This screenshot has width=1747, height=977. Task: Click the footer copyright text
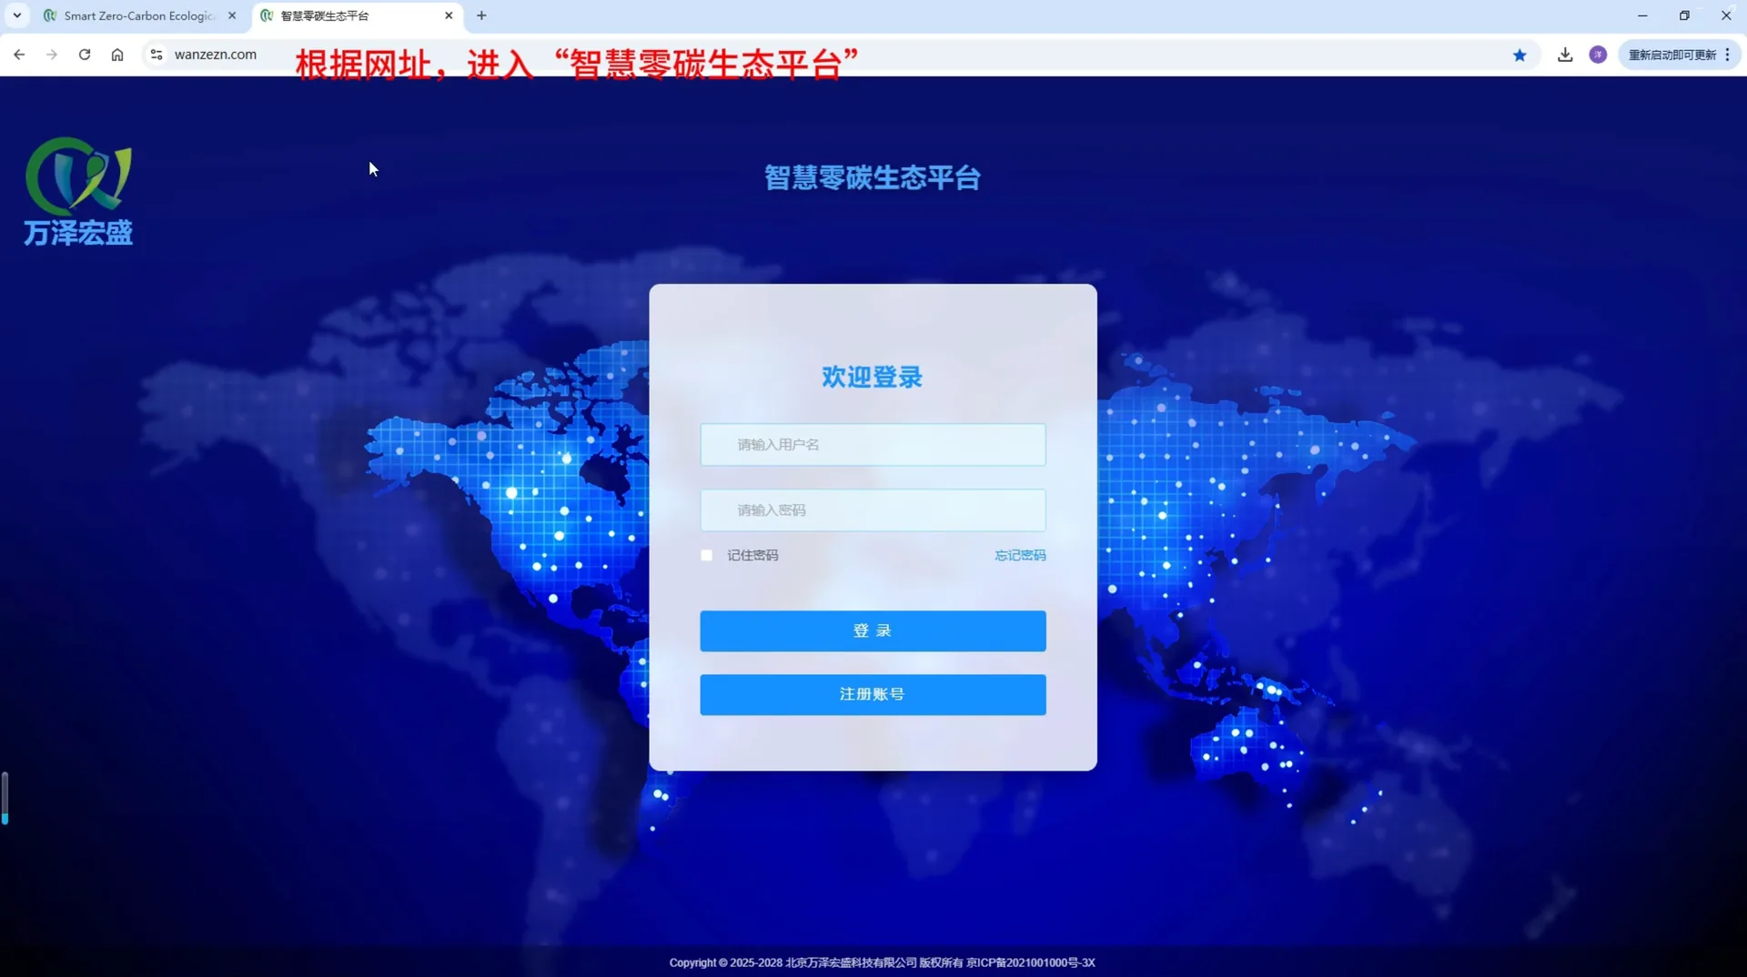coord(882,962)
